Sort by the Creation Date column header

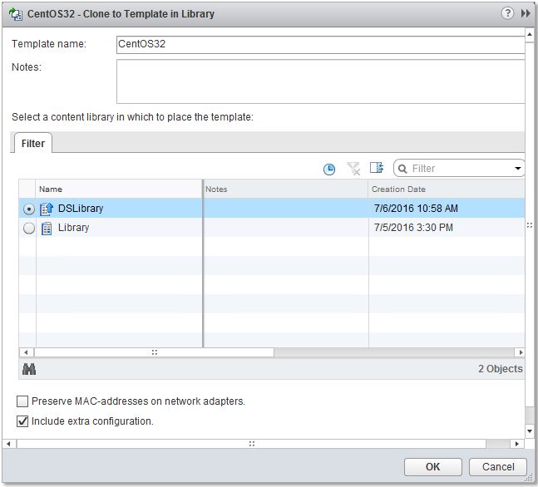447,189
